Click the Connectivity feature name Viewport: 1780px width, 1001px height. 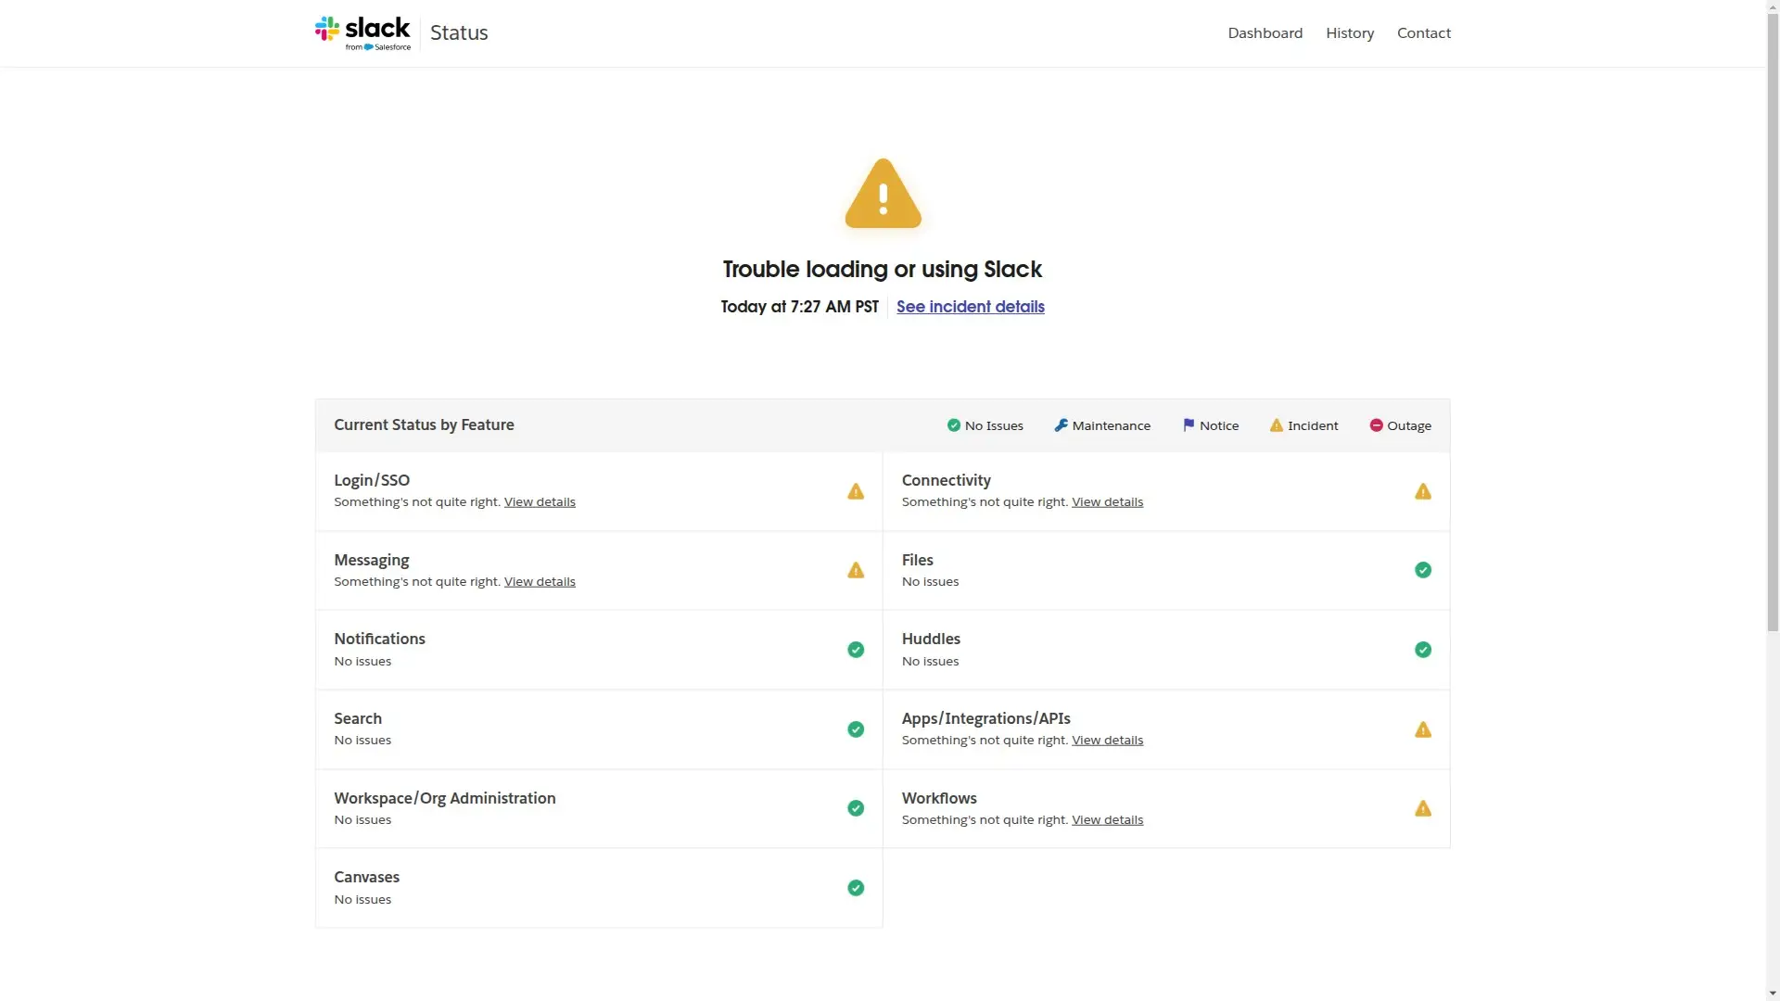pyautogui.click(x=946, y=480)
